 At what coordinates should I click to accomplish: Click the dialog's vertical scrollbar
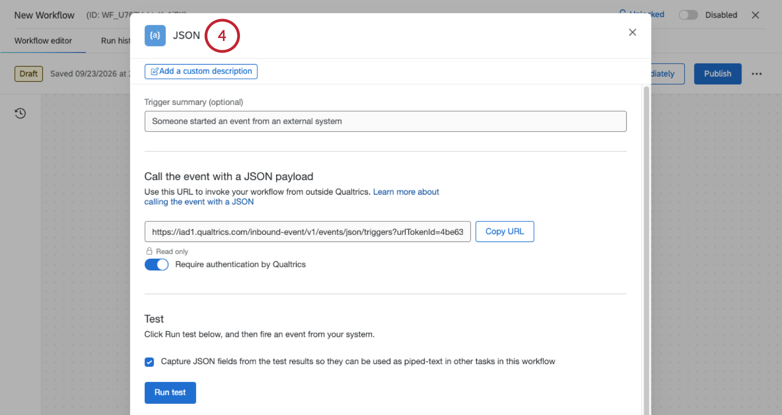(x=646, y=251)
